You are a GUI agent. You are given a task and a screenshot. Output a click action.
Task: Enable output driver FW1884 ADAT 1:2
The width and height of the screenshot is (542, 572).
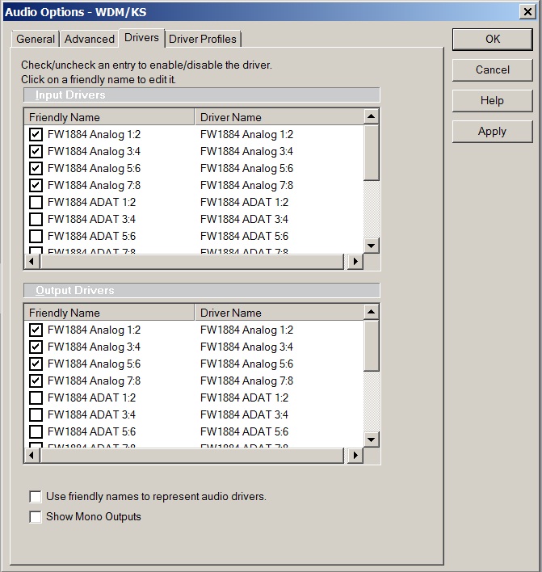click(x=36, y=397)
